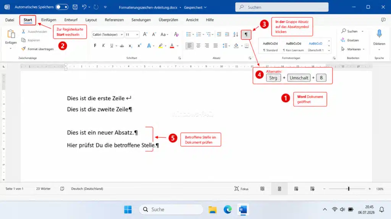
Task: Click the bullet list icon
Action: (x=189, y=35)
